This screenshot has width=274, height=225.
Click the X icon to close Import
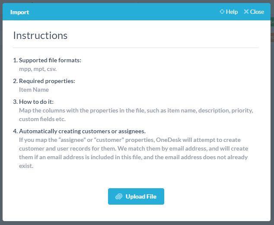pyautogui.click(x=246, y=12)
